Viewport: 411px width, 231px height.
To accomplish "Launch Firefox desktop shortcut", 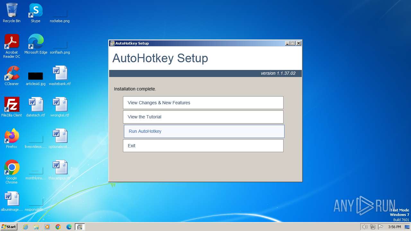I will 12,139.
